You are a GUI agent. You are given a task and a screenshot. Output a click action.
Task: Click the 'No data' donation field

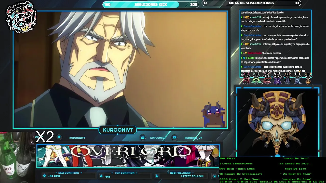click(x=69, y=176)
